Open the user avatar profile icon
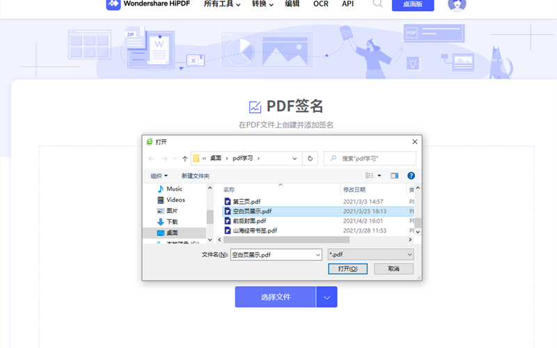The width and height of the screenshot is (557, 348). 457,4
